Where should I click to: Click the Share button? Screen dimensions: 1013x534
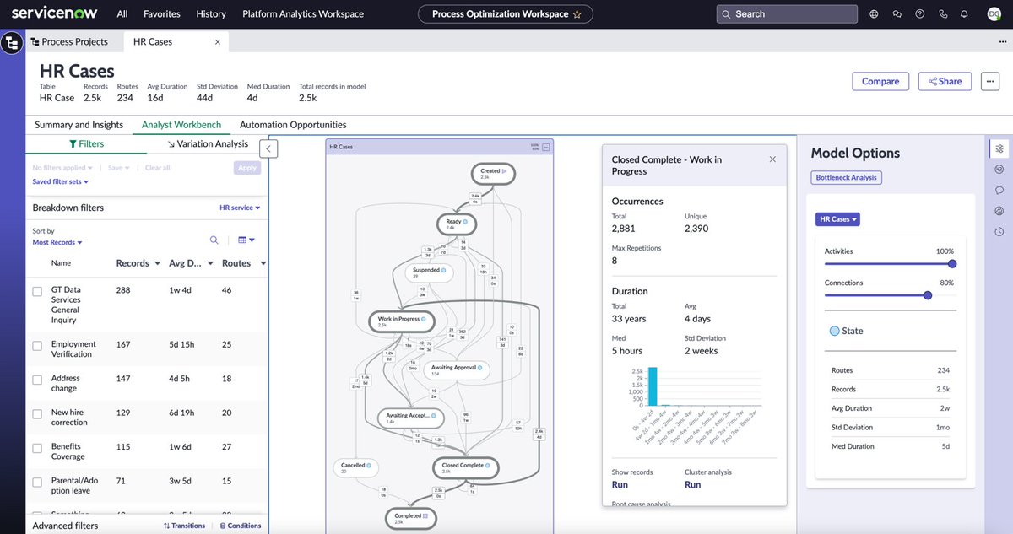click(945, 81)
